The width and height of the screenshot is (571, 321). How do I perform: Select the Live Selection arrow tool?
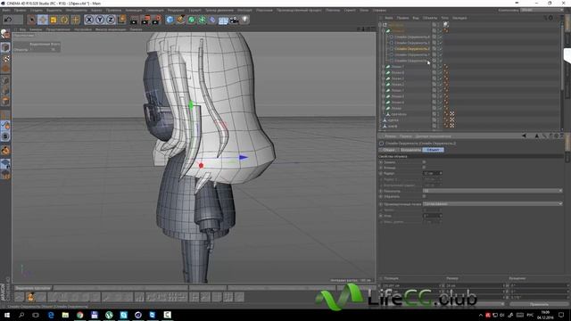32,20
